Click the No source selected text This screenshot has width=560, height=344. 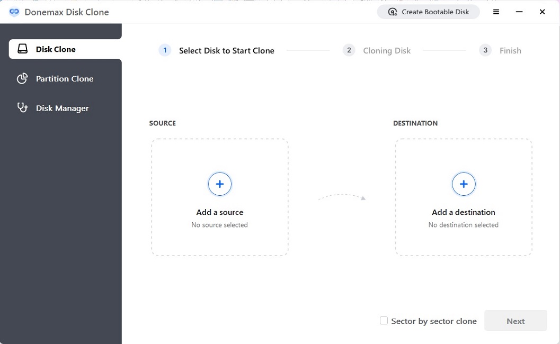click(219, 225)
